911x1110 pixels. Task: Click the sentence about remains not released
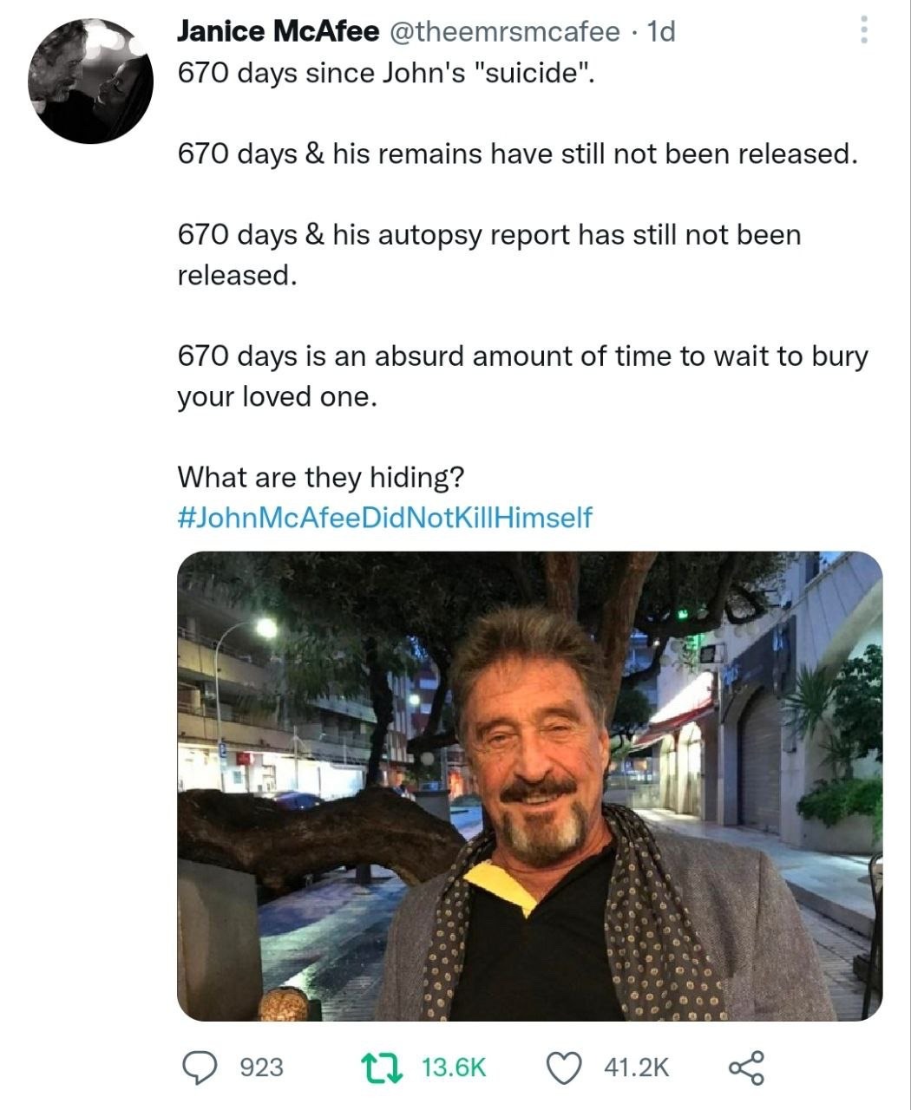click(x=517, y=153)
